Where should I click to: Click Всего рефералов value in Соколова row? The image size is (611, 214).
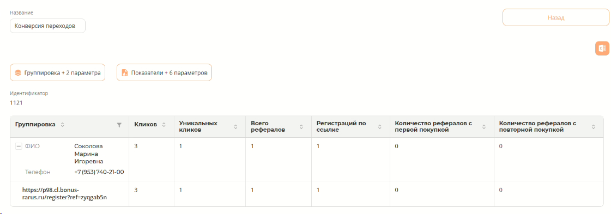(x=252, y=146)
